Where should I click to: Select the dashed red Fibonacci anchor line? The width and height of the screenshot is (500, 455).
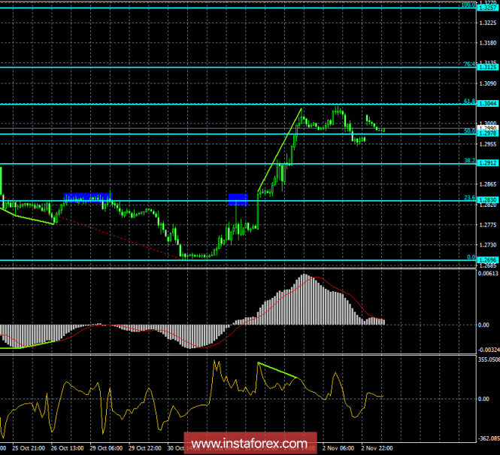(x=113, y=238)
